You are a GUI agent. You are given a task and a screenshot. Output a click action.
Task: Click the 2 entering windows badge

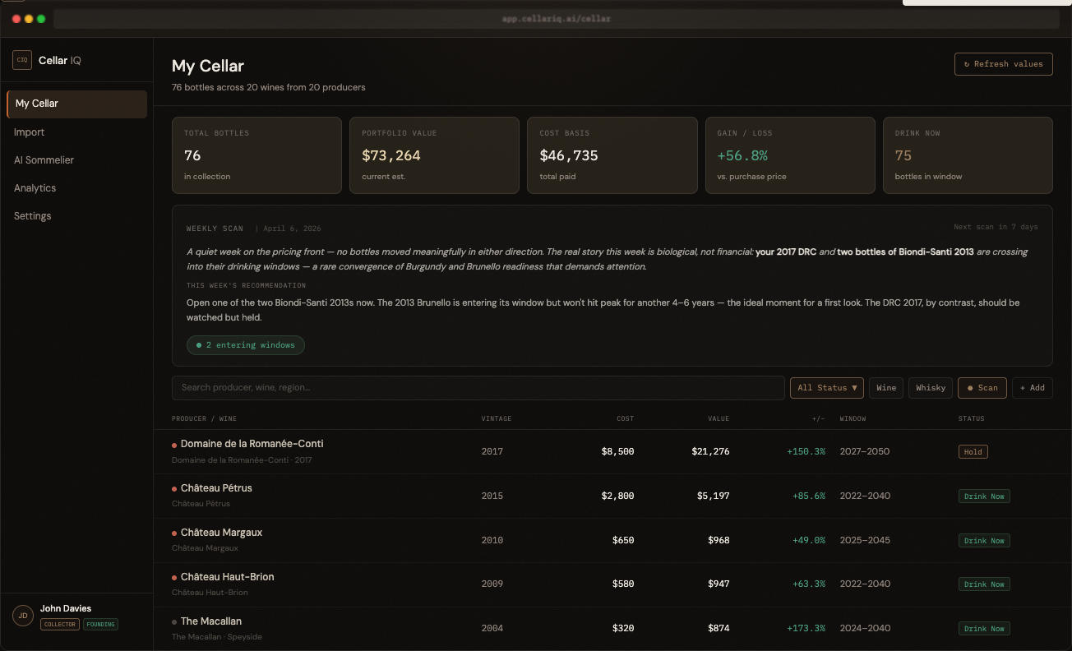(x=246, y=345)
